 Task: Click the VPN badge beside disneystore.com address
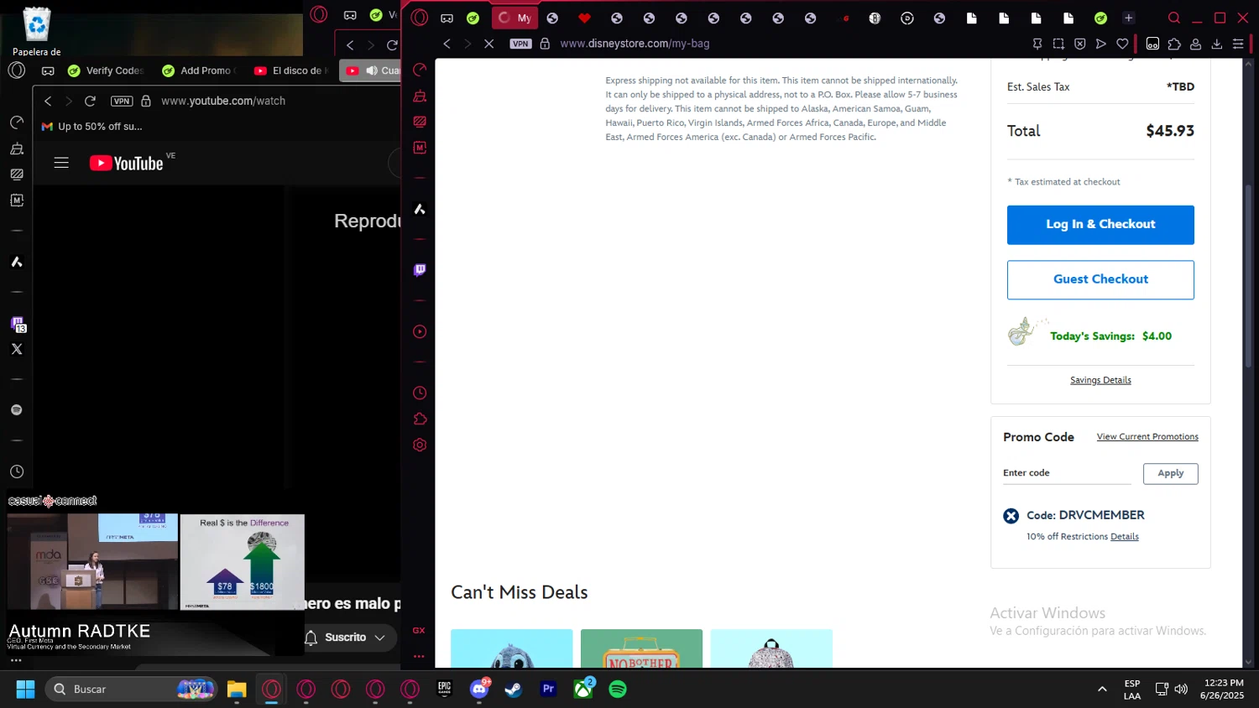coord(520,44)
